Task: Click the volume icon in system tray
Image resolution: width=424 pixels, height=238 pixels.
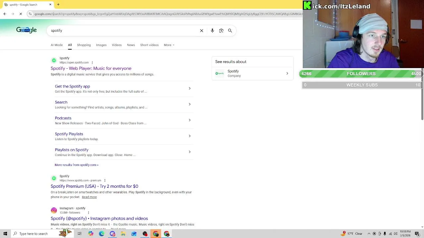Action: coord(396,234)
